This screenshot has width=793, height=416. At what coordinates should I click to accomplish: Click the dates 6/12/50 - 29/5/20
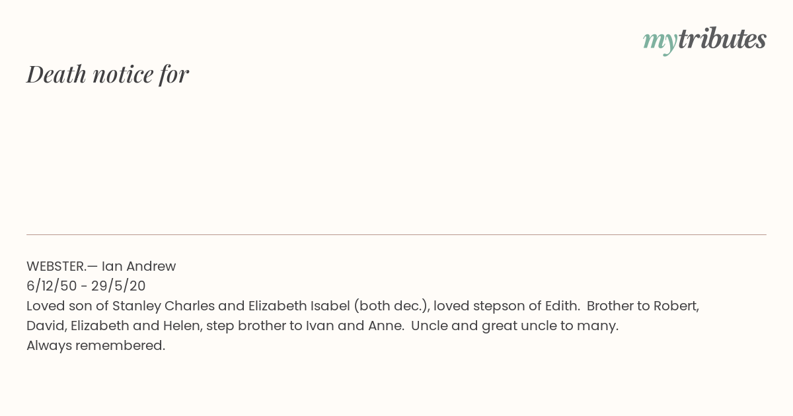pos(86,286)
